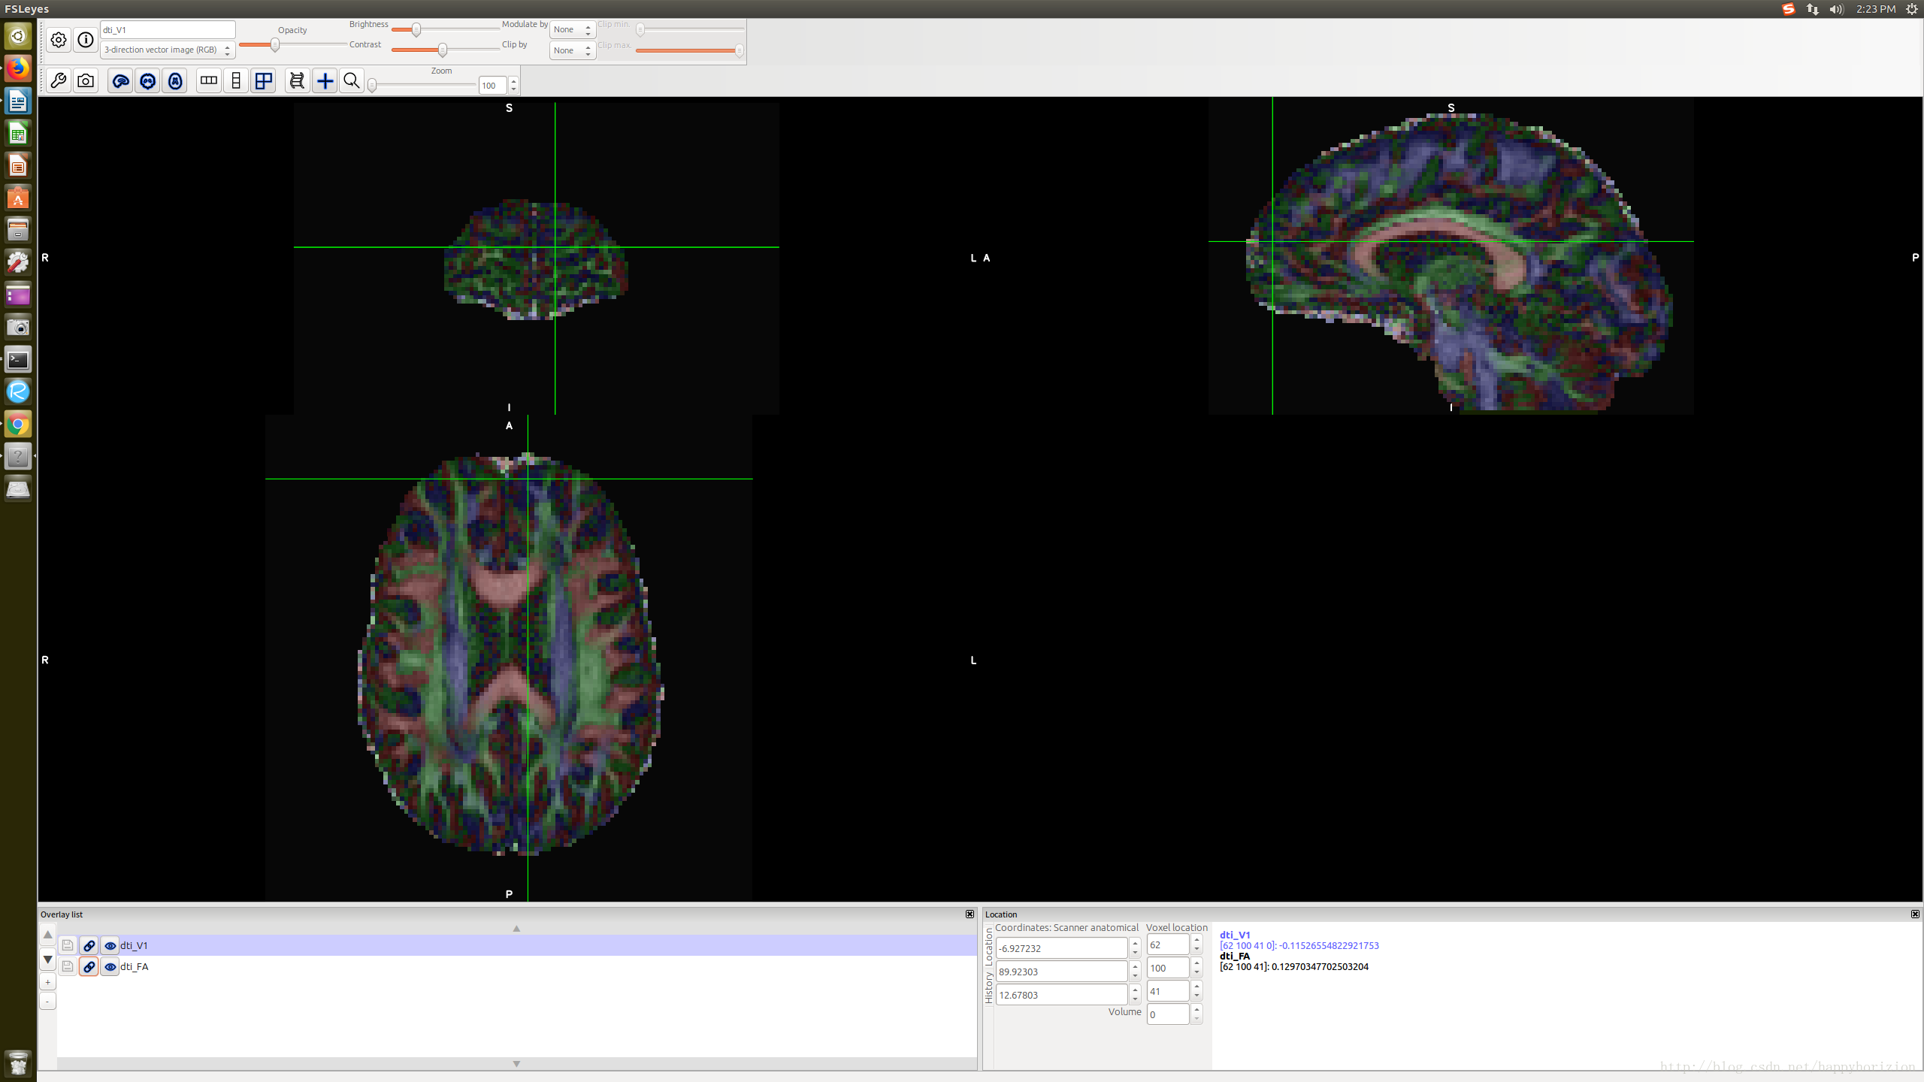The height and width of the screenshot is (1082, 1924).
Task: Reset zoom with magnifier icon
Action: [352, 81]
